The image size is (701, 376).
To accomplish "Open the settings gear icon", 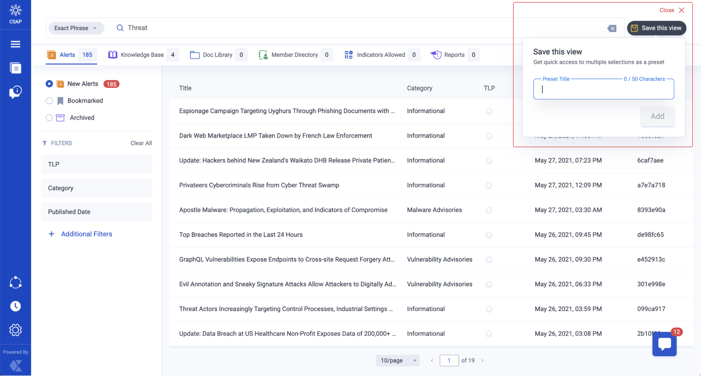I will 15,330.
